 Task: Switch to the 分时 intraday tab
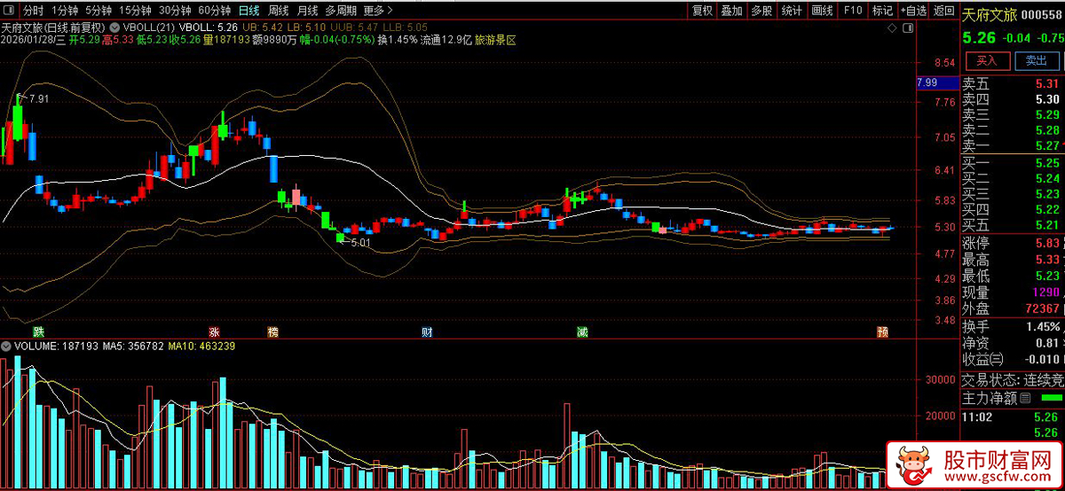pyautogui.click(x=32, y=11)
